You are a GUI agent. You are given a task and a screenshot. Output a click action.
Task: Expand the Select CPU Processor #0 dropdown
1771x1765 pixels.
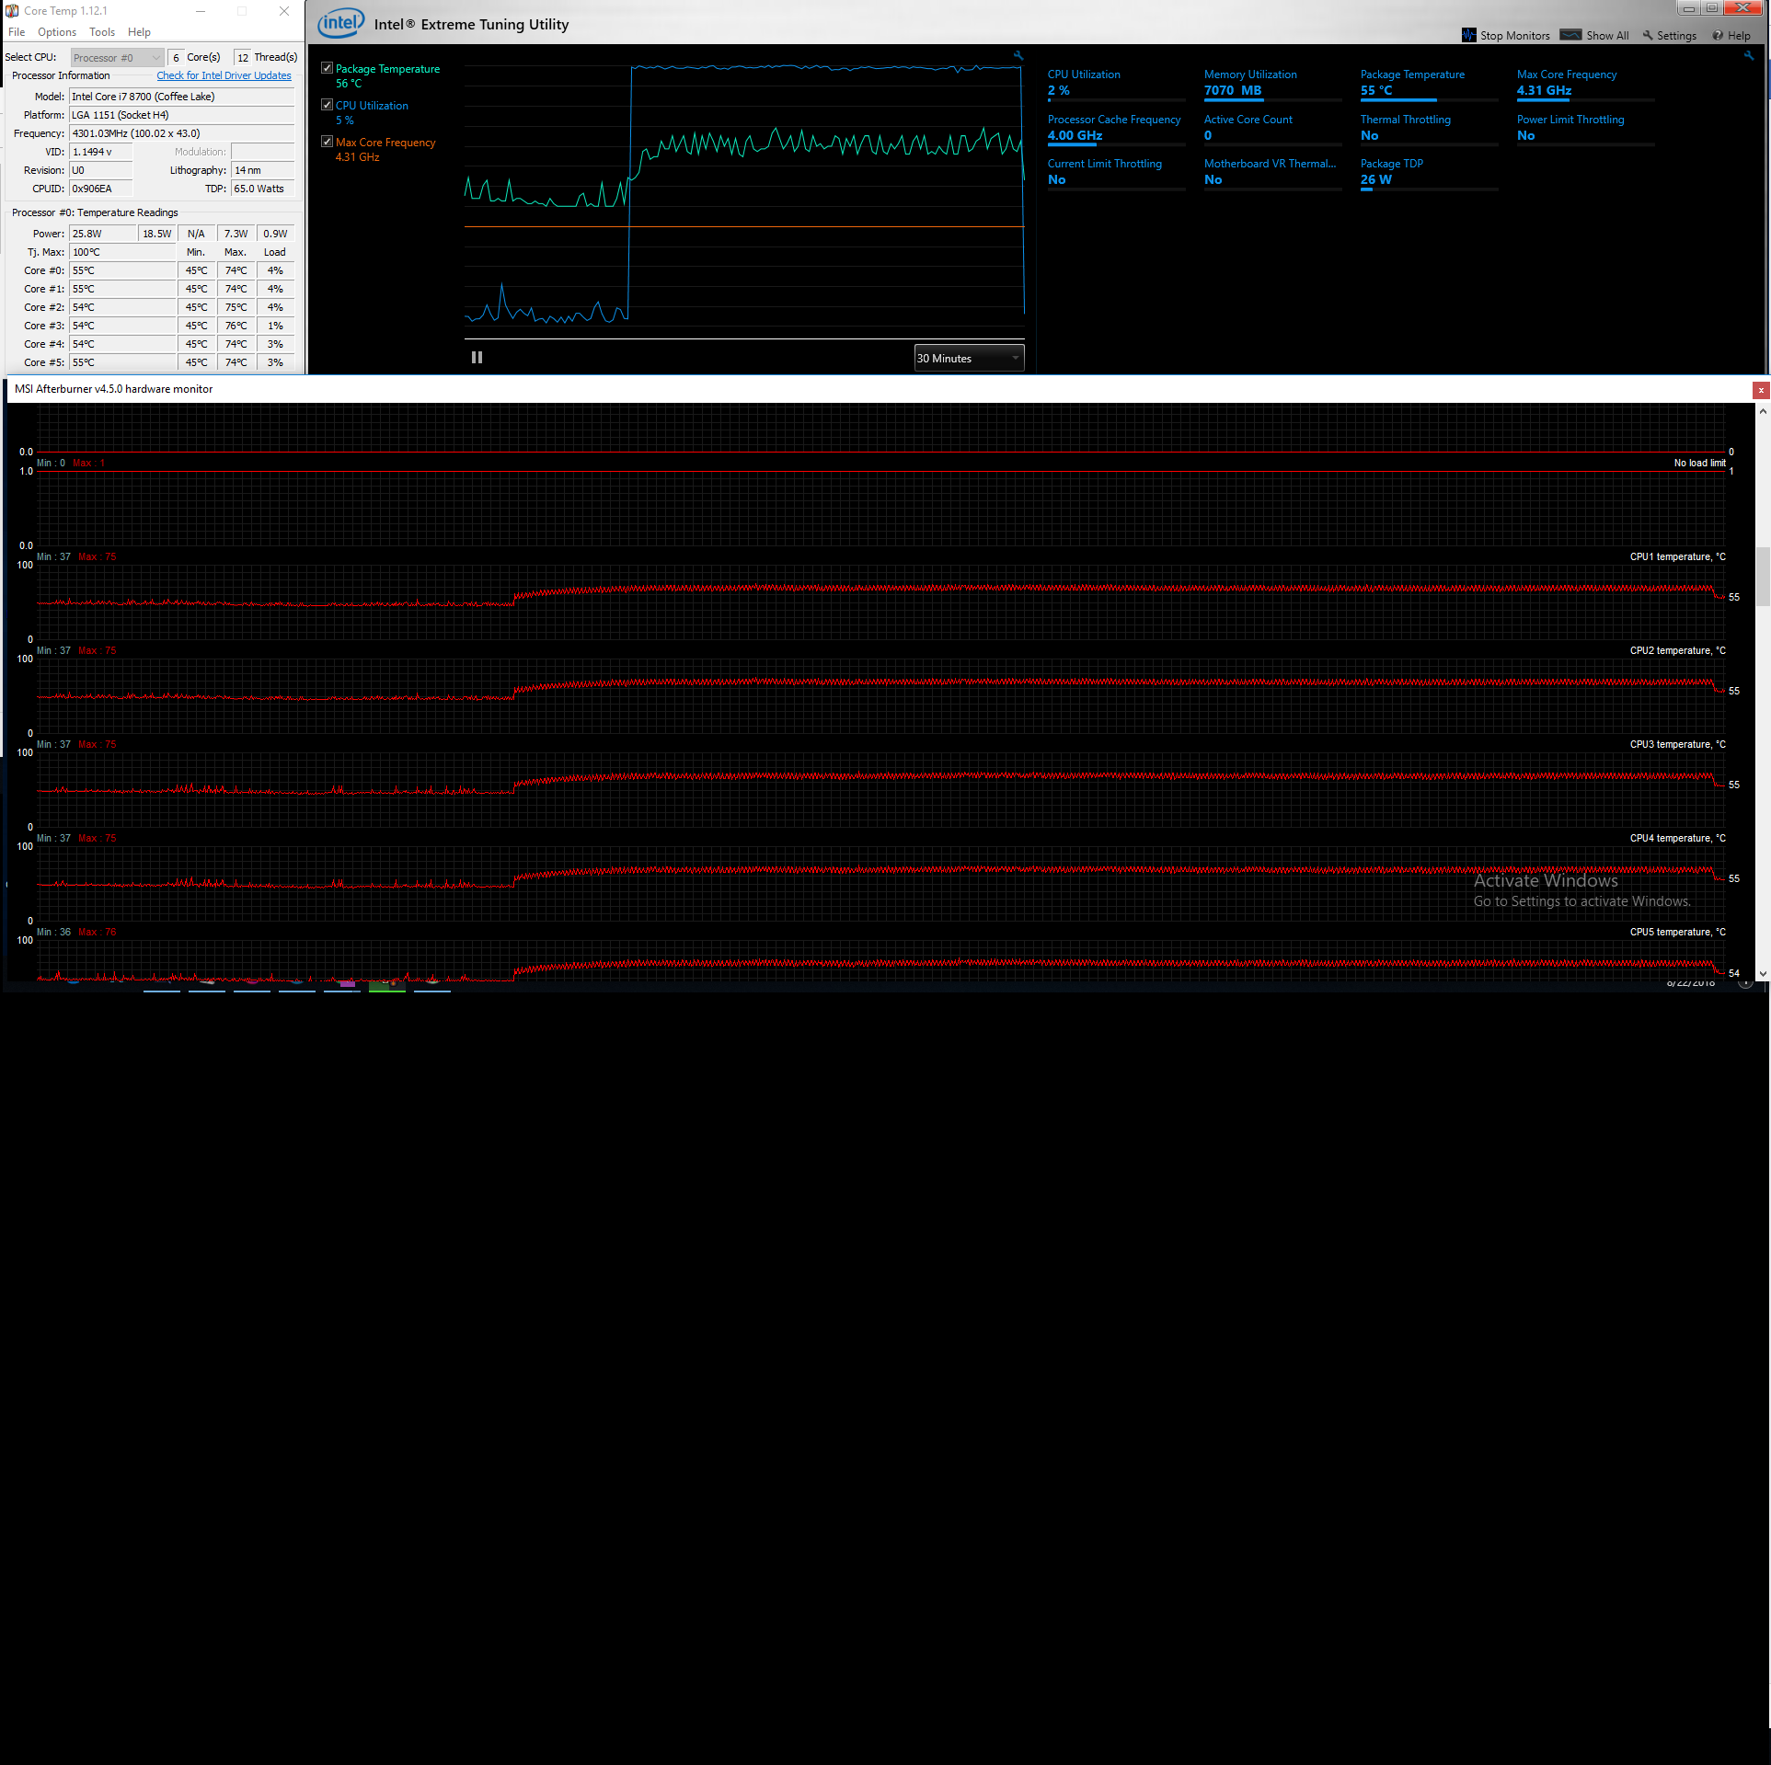tap(118, 57)
